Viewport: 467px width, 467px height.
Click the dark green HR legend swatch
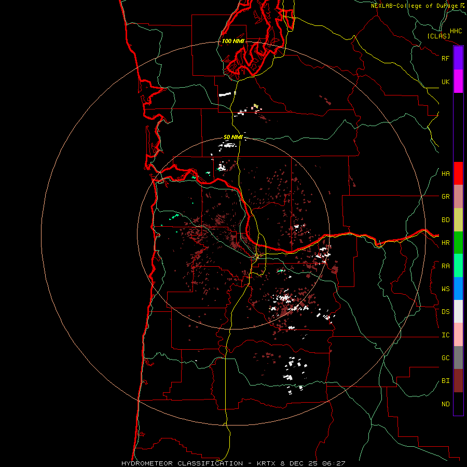pos(458,243)
